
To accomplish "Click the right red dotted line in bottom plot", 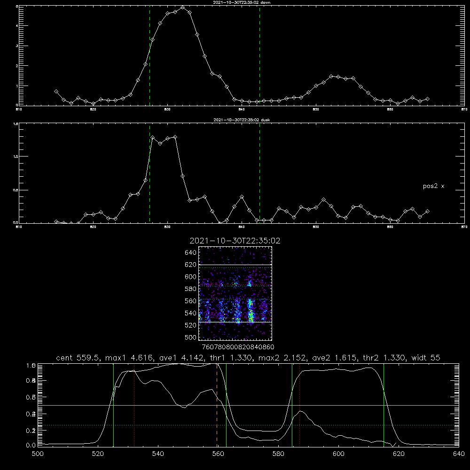I will click(299, 405).
